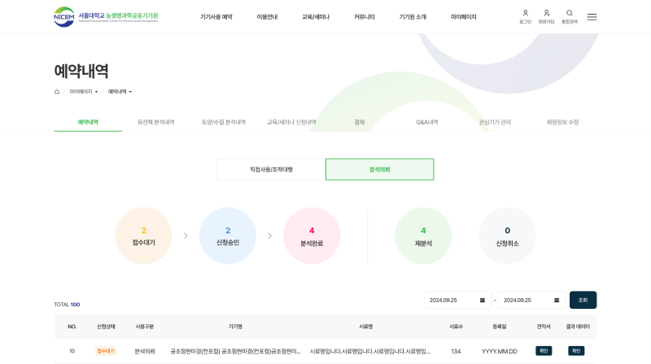Screen dimensions: 651x364
Task: Filter by 분석완료 status circle
Action: coord(312,236)
